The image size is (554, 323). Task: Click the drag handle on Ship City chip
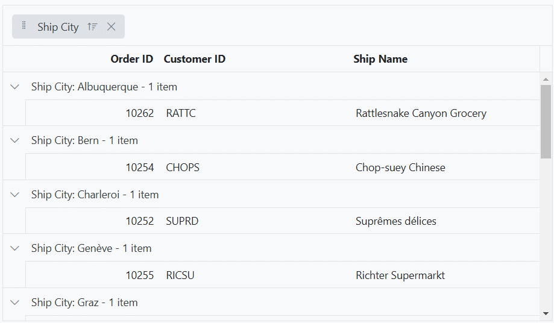tap(24, 25)
